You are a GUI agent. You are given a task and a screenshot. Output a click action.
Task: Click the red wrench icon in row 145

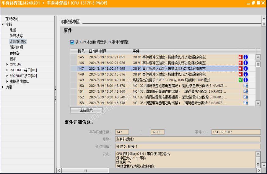[240, 57]
